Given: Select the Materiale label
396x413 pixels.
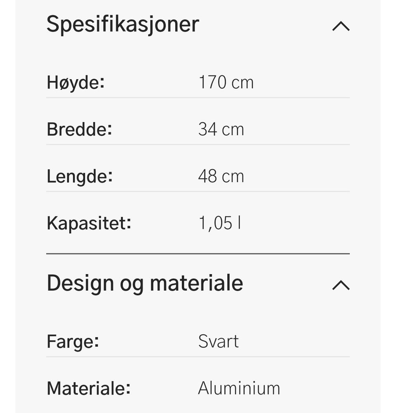Looking at the screenshot, I should pos(89,389).
